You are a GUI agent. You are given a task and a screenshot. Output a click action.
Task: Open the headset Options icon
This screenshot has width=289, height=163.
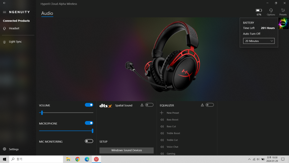(x=271, y=10)
